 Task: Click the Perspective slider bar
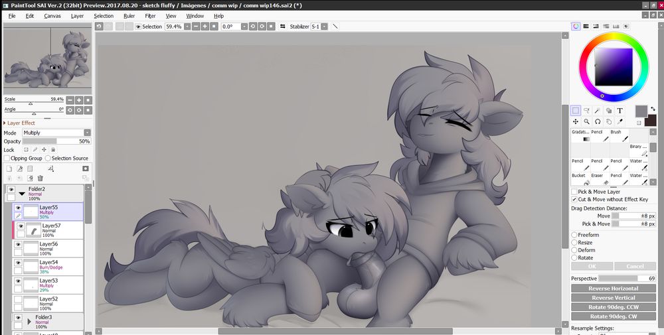[x=627, y=279]
